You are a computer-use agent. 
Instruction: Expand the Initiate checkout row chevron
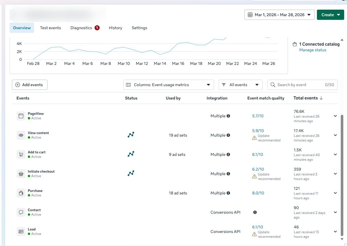[x=335, y=174]
